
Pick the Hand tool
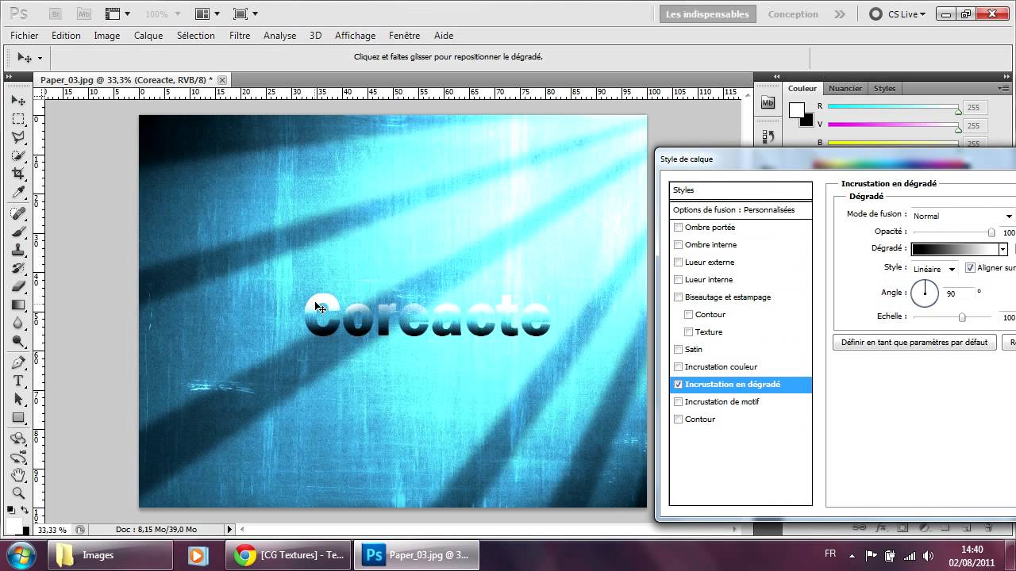coord(18,475)
